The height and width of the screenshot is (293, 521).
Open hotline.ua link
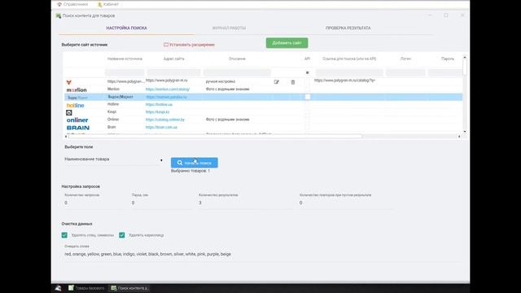pos(159,105)
